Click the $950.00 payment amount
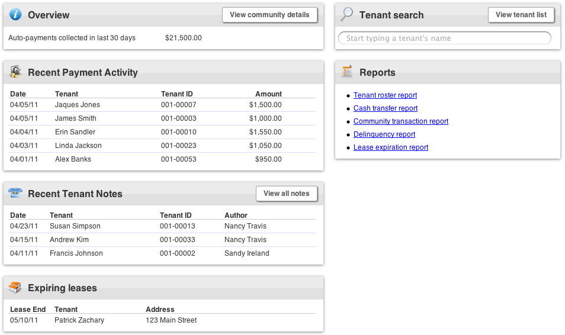This screenshot has height=335, width=565. 268,159
